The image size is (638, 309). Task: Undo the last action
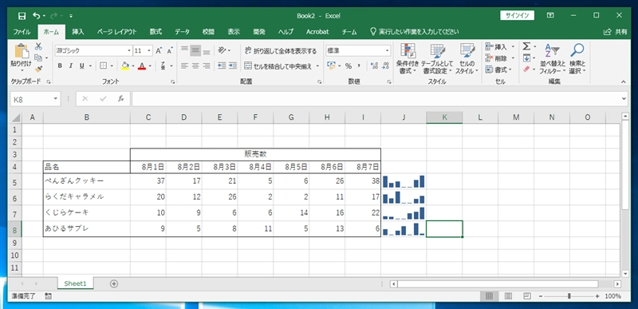[x=37, y=16]
